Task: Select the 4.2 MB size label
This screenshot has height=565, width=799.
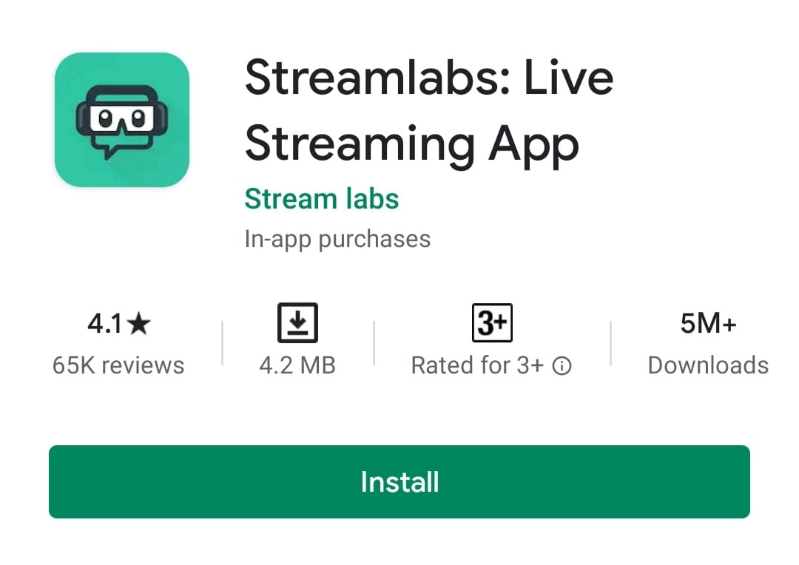Action: point(297,366)
